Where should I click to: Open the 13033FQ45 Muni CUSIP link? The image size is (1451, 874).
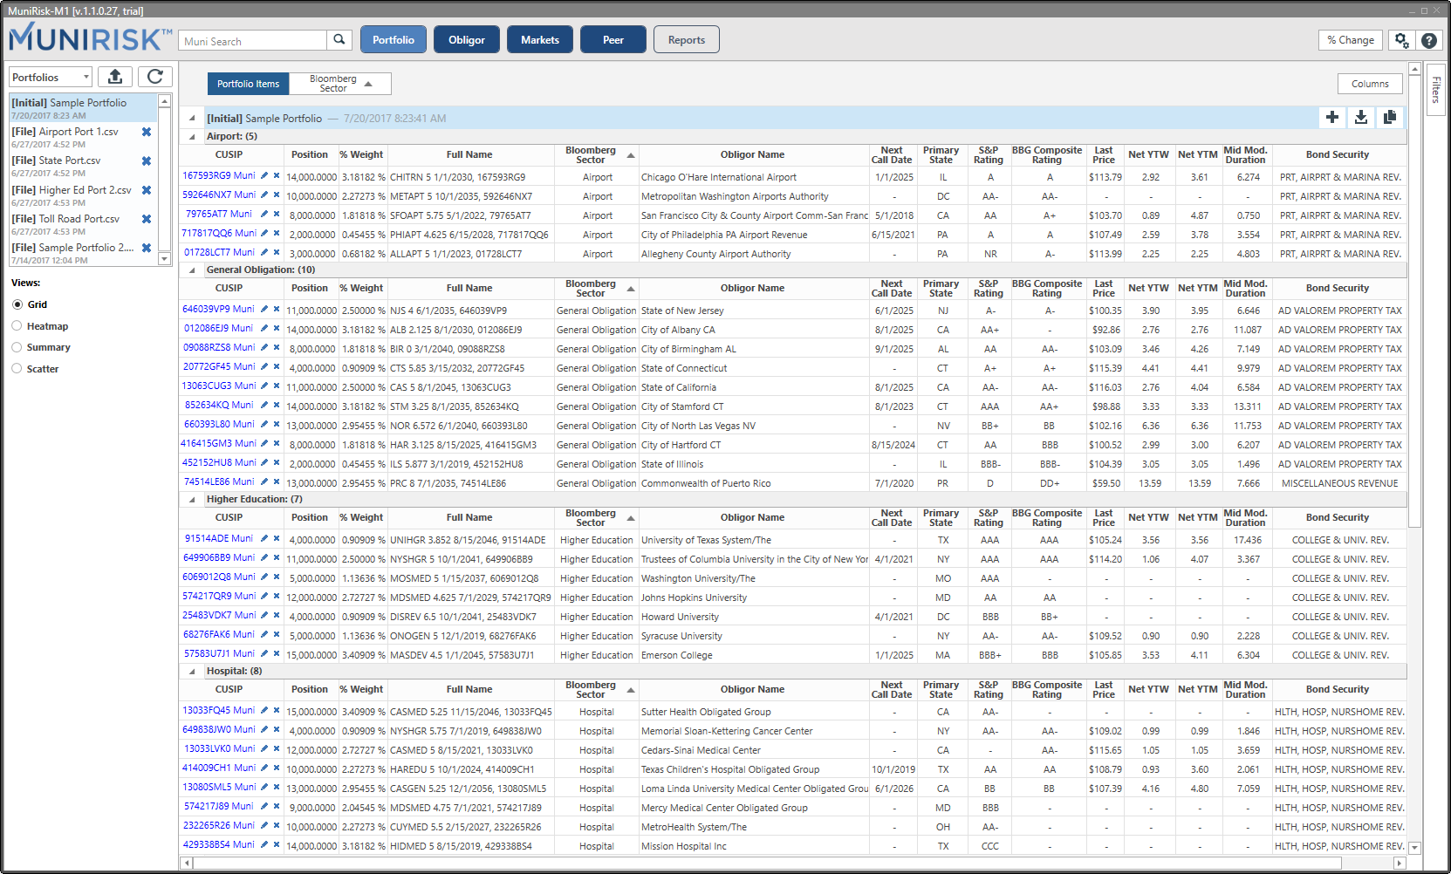(218, 710)
